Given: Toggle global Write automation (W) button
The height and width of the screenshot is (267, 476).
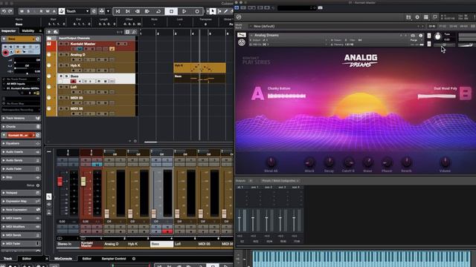Looking at the screenshot, I should pos(48,11).
